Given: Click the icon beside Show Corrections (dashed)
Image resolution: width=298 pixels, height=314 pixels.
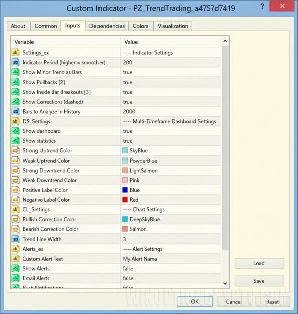Looking at the screenshot, I should point(15,102).
